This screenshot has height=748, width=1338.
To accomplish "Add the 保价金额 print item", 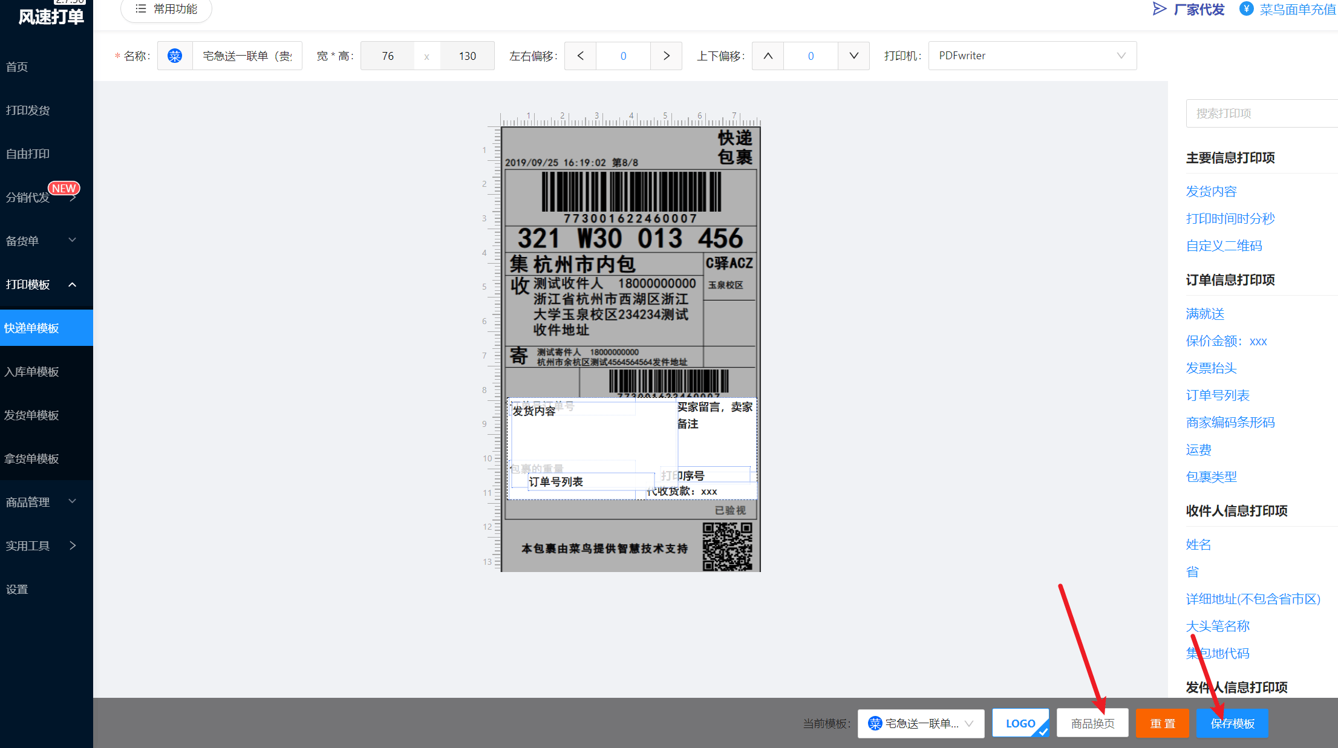I will pos(1226,341).
